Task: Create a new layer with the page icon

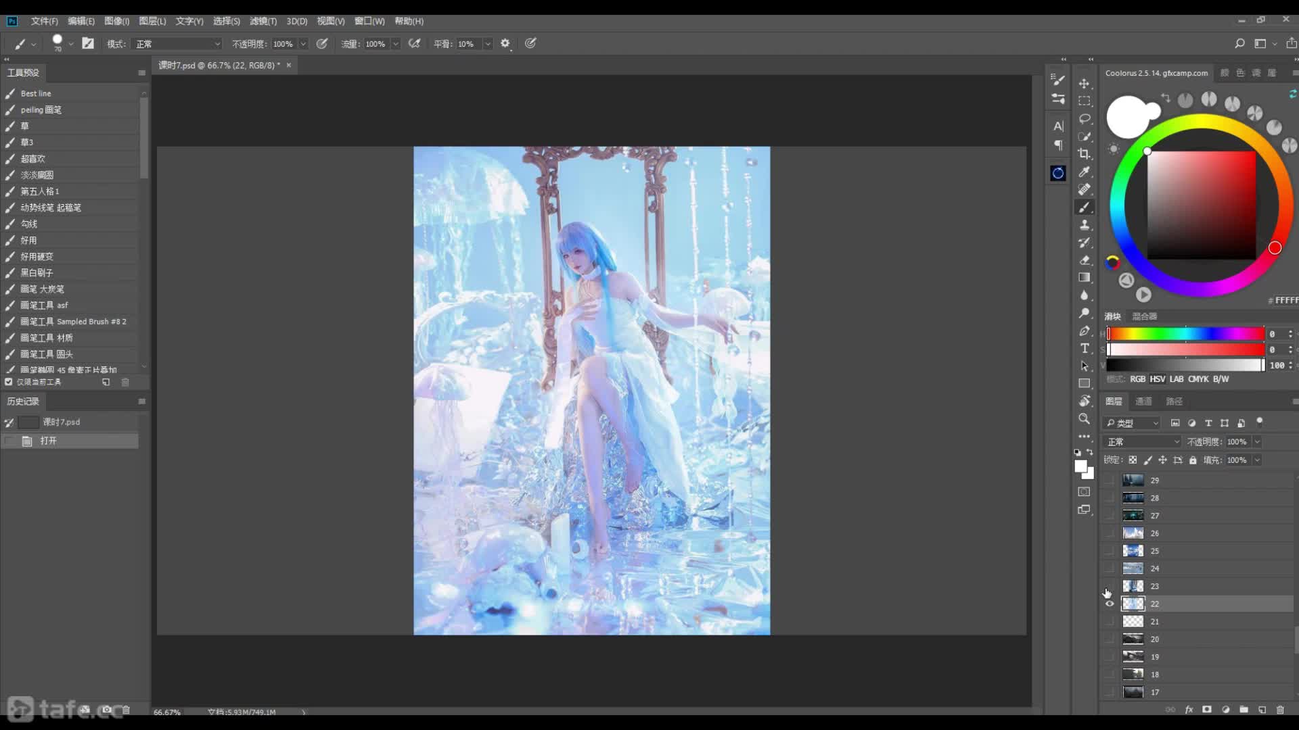Action: click(1262, 710)
